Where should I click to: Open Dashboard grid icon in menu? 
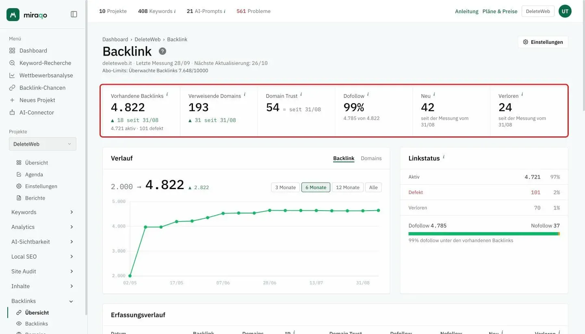tap(12, 51)
